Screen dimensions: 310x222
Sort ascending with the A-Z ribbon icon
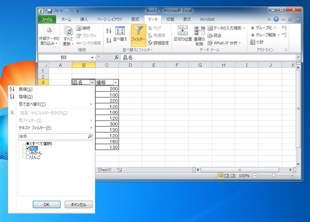(108, 31)
